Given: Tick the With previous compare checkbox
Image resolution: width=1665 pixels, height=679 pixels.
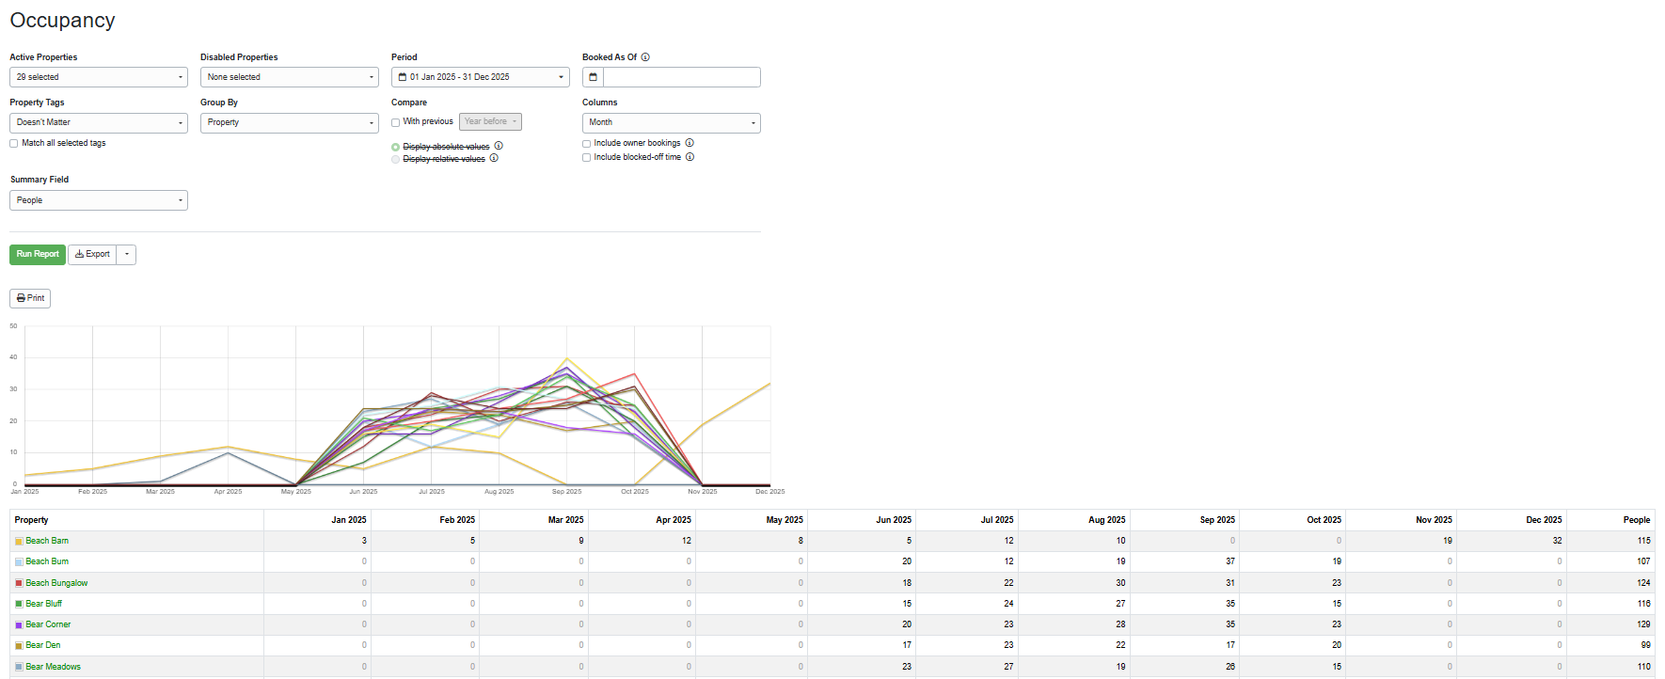Looking at the screenshot, I should point(396,122).
